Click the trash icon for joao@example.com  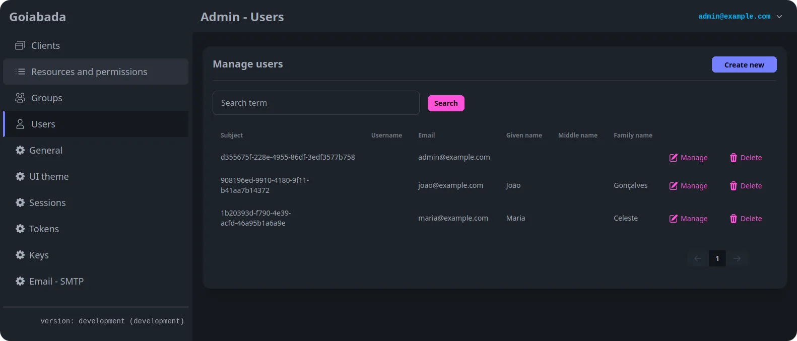point(734,186)
